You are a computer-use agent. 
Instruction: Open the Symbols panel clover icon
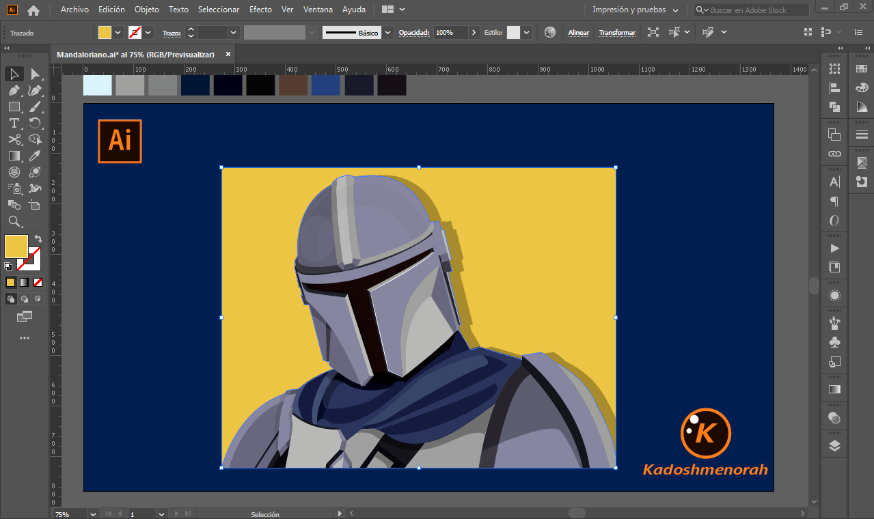(834, 342)
